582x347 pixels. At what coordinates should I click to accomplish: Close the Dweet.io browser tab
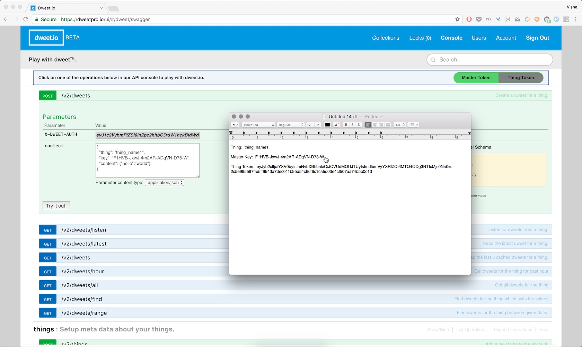102,8
